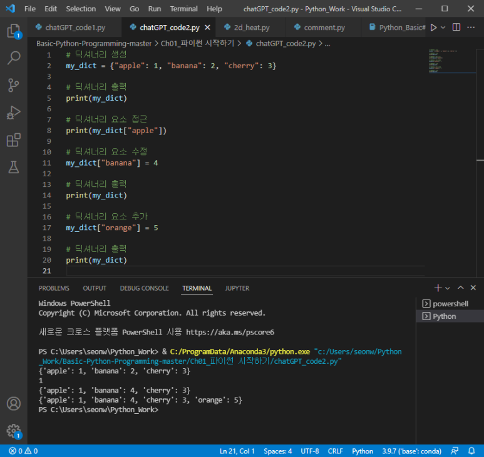Open the Testing flask icon
484x457 pixels.
pyautogui.click(x=14, y=167)
